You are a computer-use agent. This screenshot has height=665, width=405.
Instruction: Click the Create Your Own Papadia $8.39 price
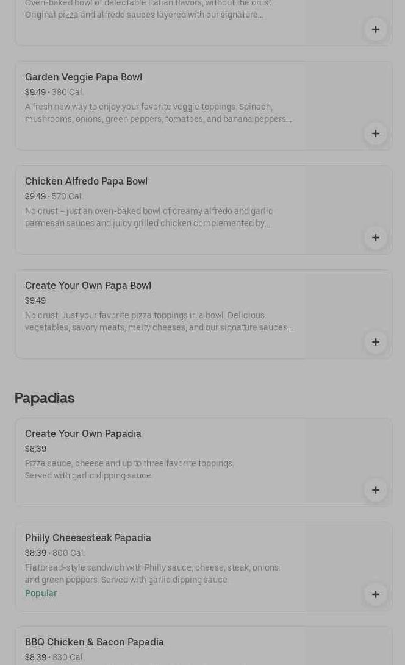pos(35,449)
